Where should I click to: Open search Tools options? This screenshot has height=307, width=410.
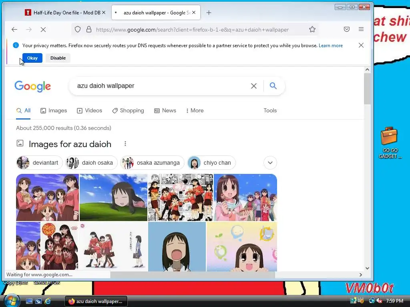270,111
